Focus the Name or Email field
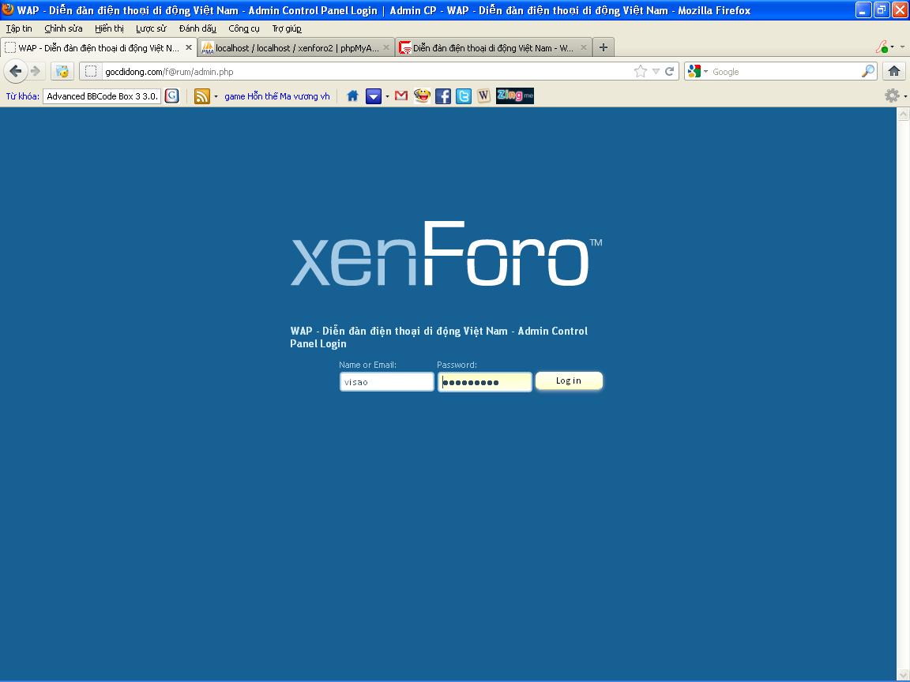 tap(386, 381)
